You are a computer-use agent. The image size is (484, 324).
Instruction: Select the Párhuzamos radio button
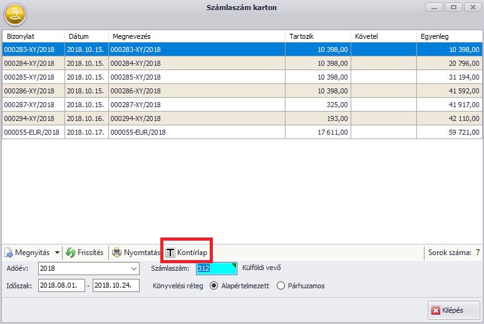(281, 286)
